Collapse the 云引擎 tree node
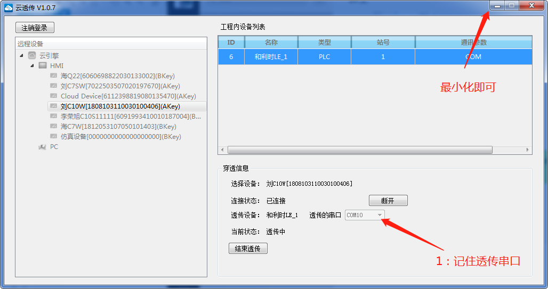This screenshot has width=548, height=289. (22, 55)
